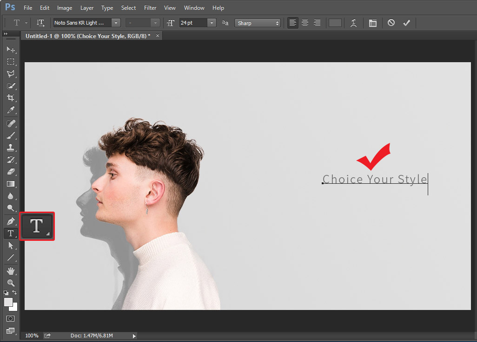Screen dimensions: 477x342
Task: Select the Healing Brush tool
Action: coord(11,123)
